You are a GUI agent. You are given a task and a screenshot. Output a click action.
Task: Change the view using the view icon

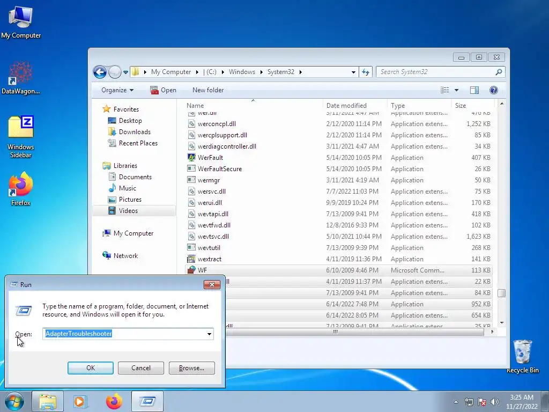click(444, 90)
